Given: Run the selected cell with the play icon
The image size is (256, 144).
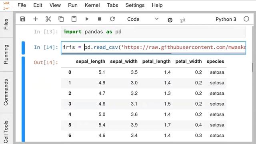Looking at the screenshot, I should pos(87,19).
